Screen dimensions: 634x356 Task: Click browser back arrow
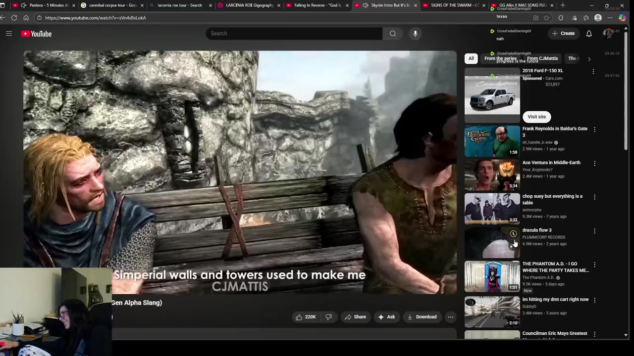click(3, 18)
